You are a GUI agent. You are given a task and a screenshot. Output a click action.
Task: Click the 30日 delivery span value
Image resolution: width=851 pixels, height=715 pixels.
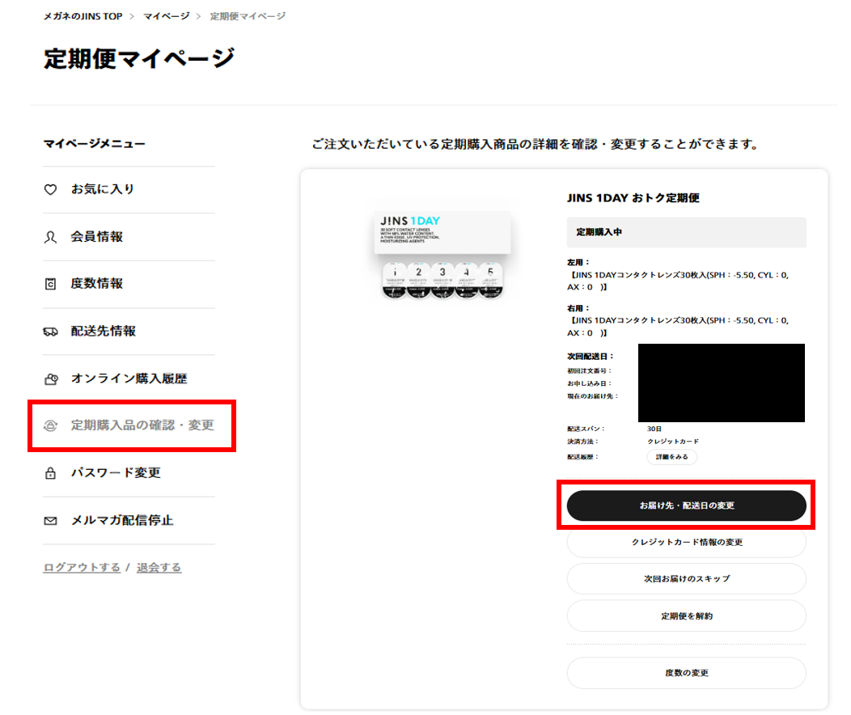[x=654, y=429]
